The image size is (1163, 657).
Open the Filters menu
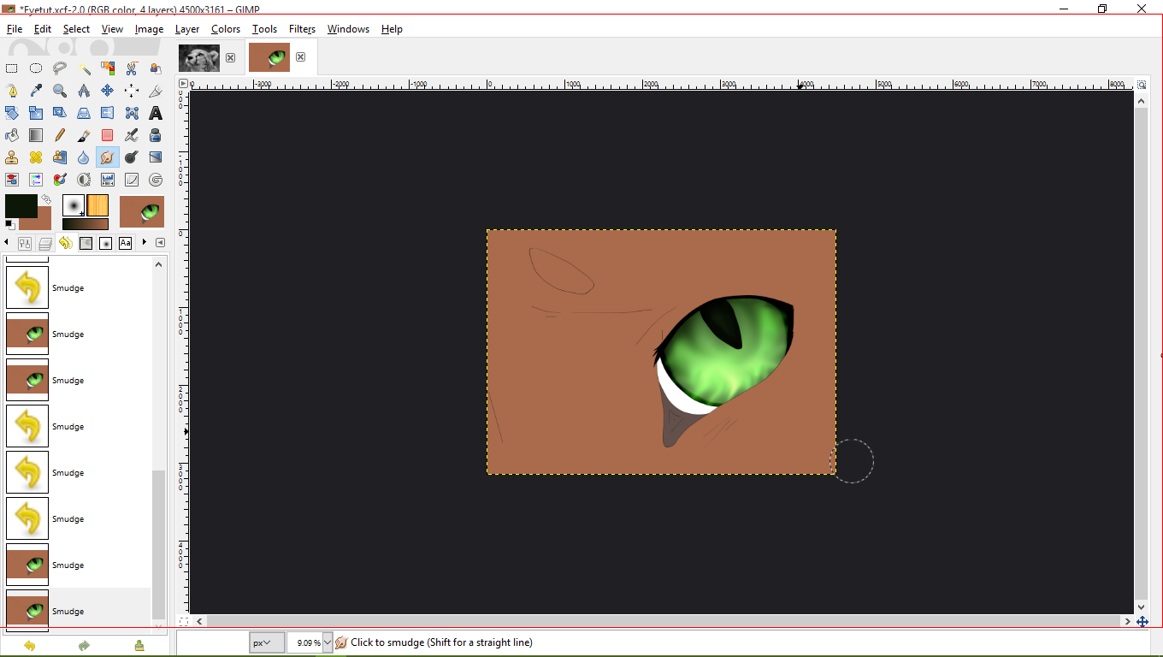[x=302, y=29]
